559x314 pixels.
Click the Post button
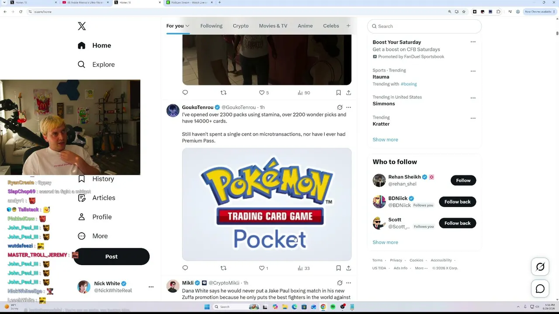click(111, 256)
